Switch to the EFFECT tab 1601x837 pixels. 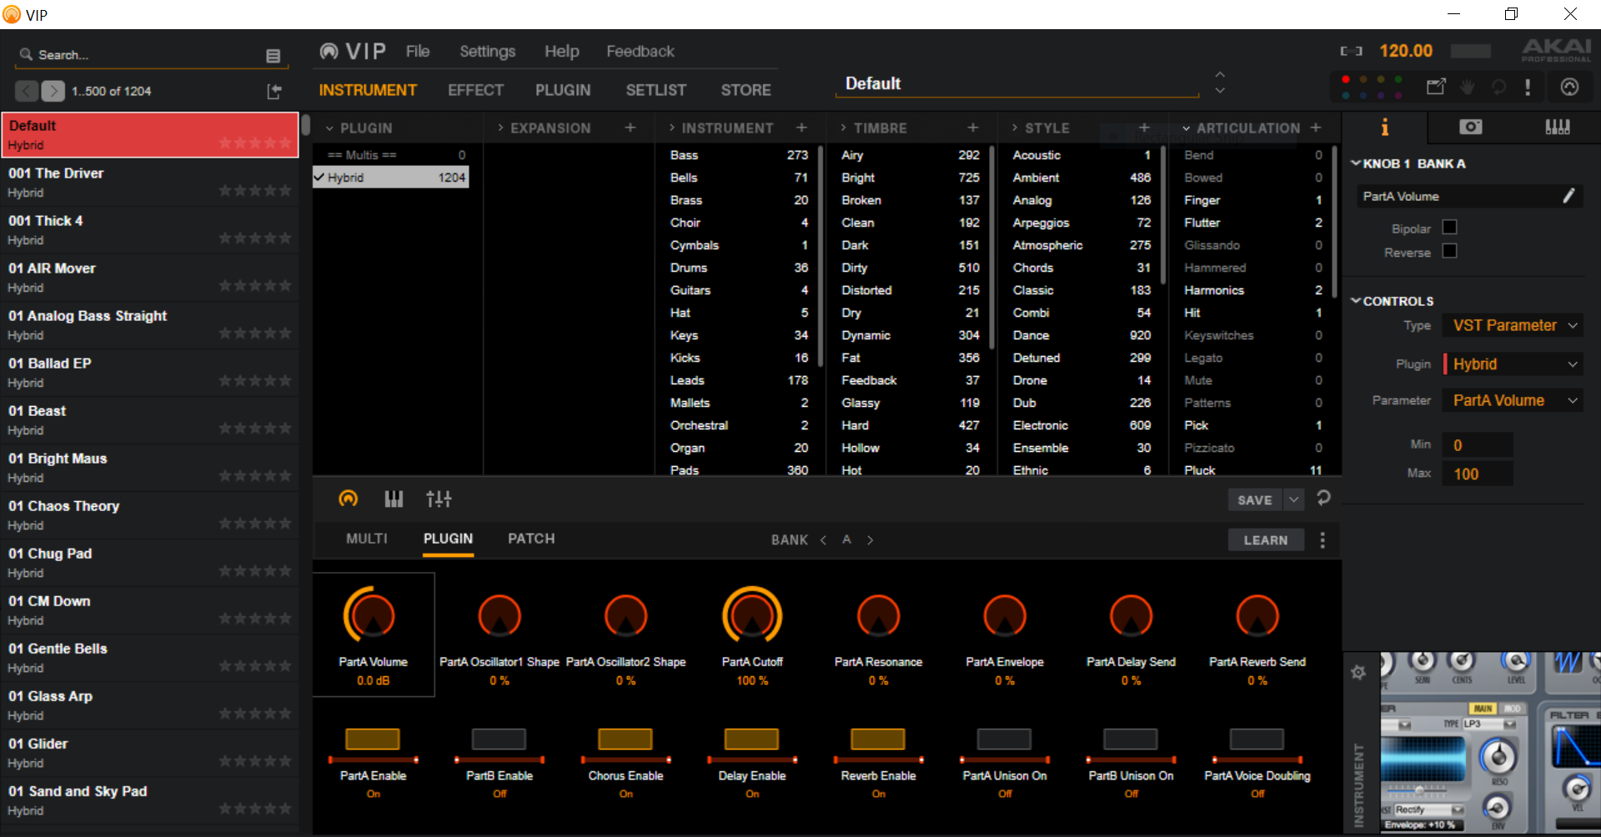click(x=475, y=90)
